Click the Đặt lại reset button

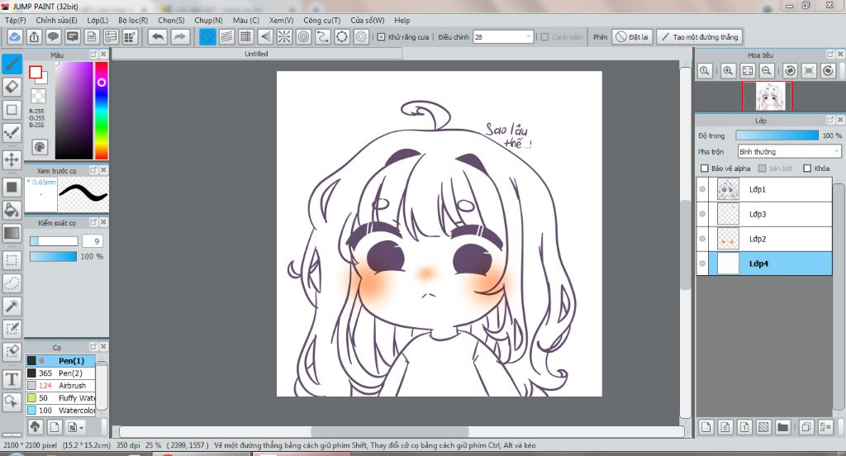coord(632,36)
